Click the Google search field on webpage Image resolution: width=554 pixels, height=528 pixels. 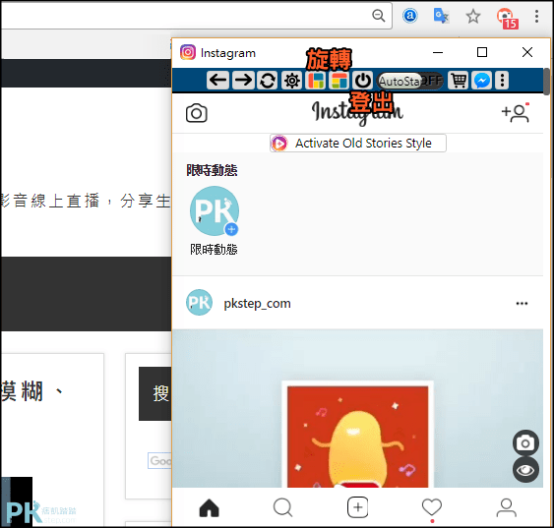point(159,460)
